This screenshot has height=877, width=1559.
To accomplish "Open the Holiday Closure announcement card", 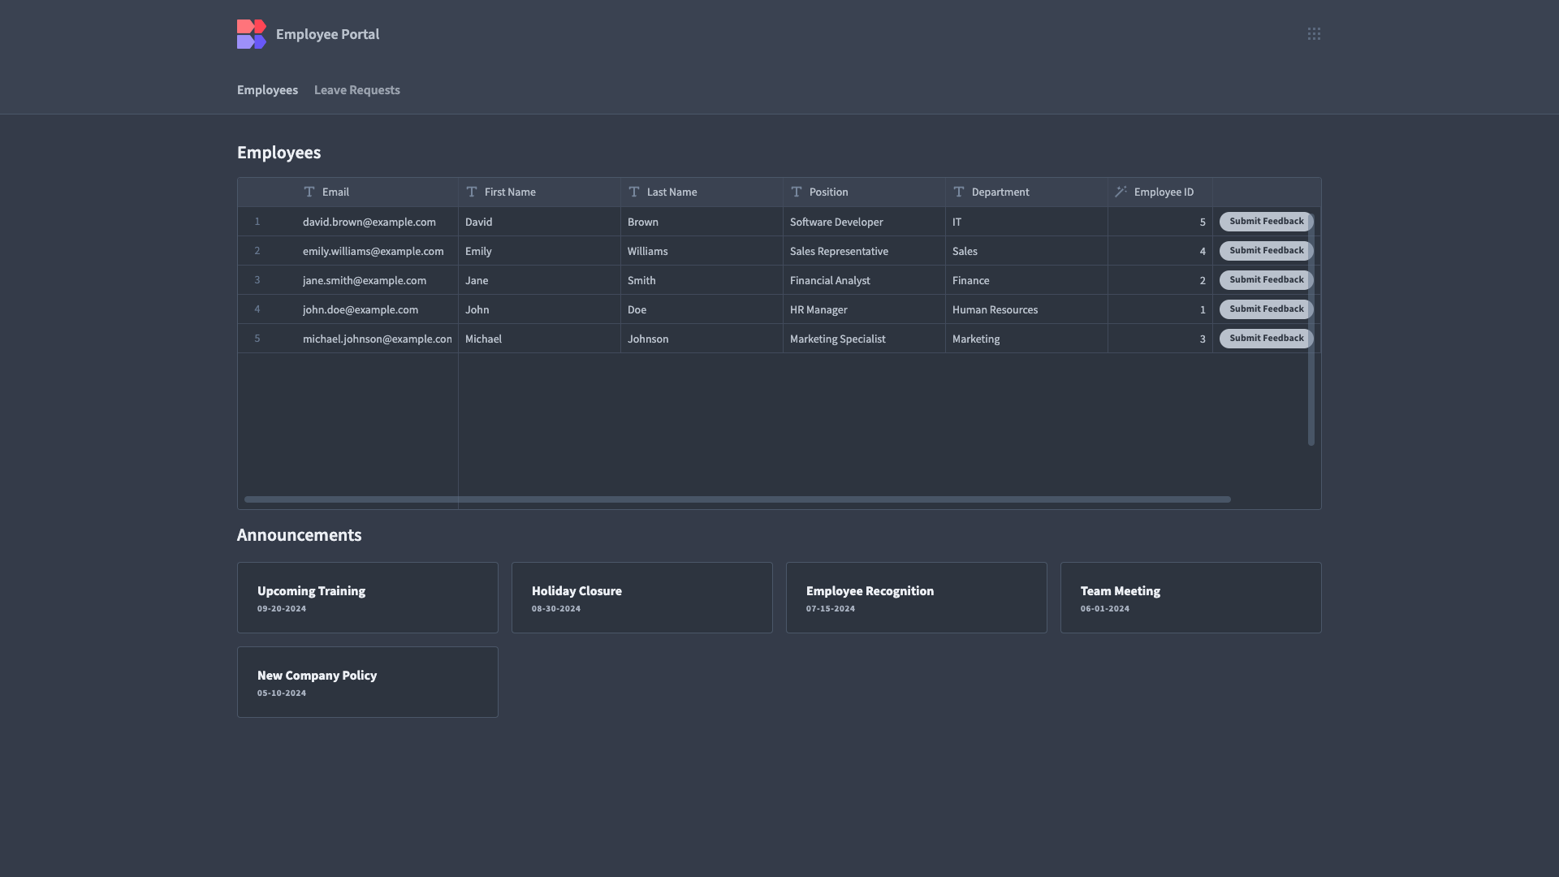I will point(641,598).
